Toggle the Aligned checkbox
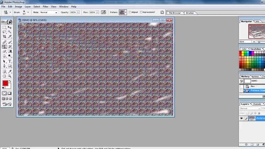This screenshot has height=149, width=265. point(130,12)
